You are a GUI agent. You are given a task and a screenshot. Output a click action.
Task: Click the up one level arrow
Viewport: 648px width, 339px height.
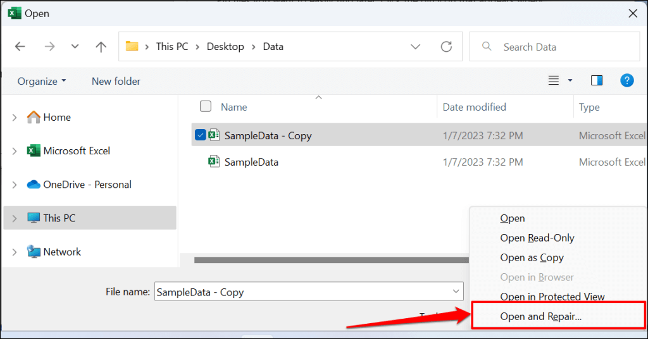click(101, 47)
